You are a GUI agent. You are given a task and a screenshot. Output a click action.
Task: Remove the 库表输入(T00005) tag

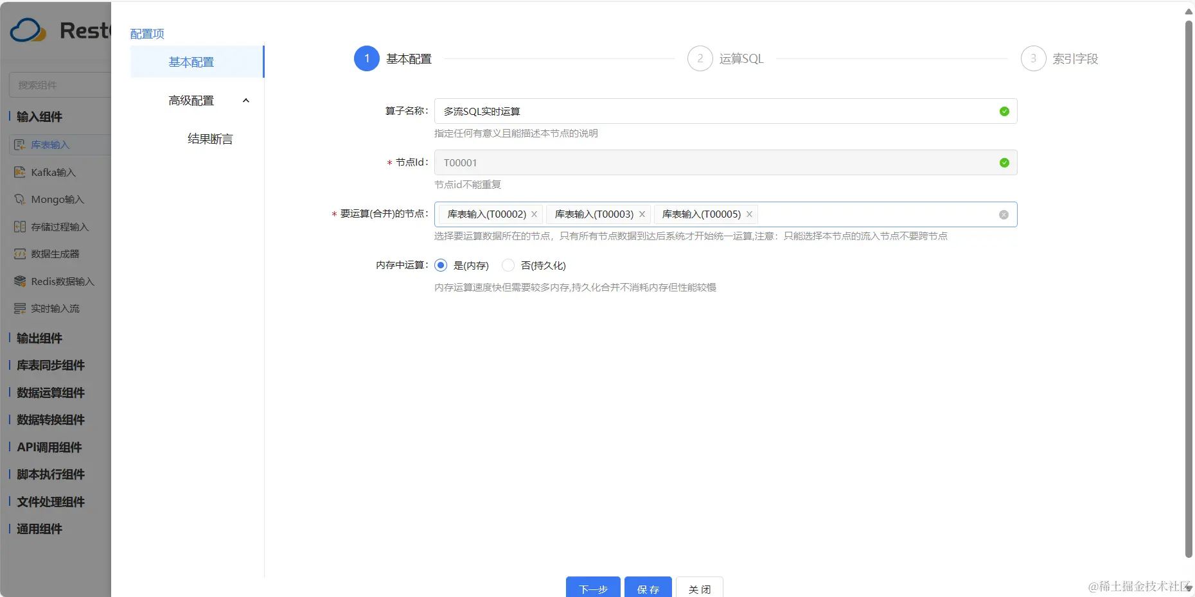tap(749, 214)
